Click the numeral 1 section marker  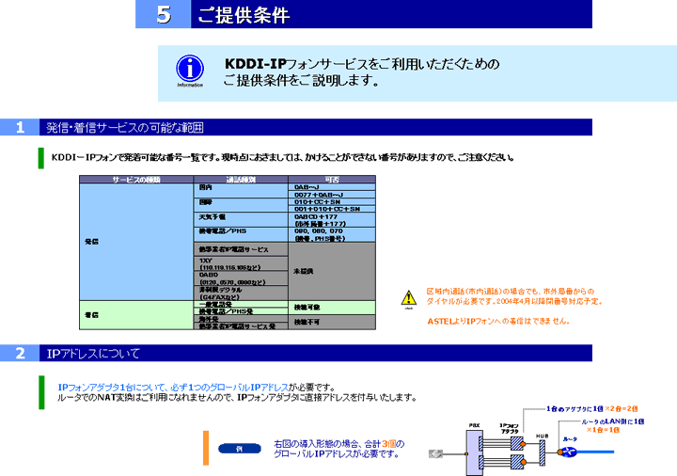click(20, 127)
